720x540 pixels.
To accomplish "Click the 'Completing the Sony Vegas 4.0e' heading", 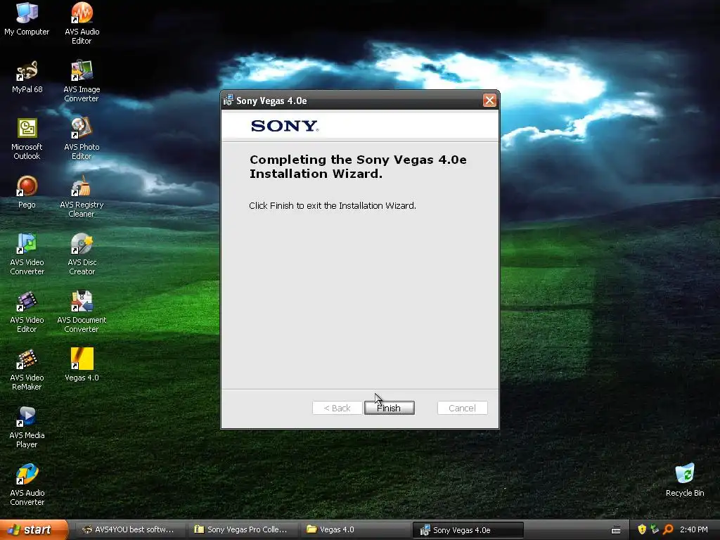I will click(358, 166).
